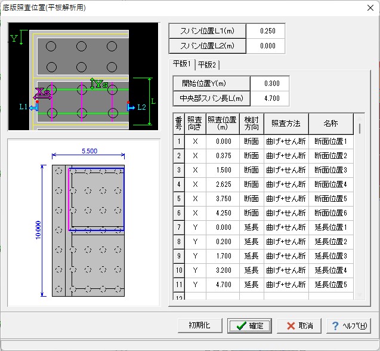Click 照査向き Y cell in row 7
380x351 pixels.
pyautogui.click(x=195, y=227)
